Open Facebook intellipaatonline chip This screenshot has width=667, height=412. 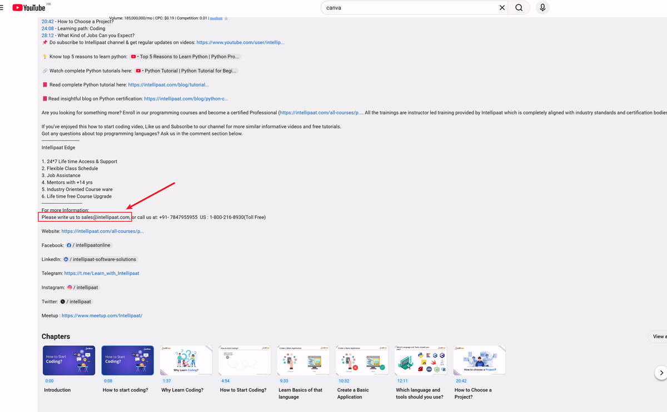88,245
